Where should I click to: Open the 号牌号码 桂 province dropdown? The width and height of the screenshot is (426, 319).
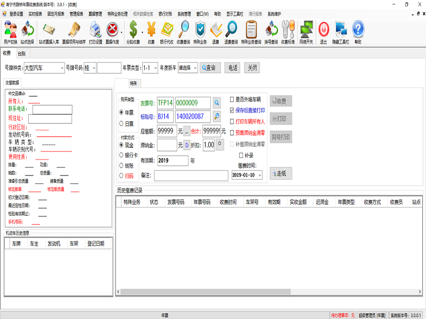coord(94,68)
